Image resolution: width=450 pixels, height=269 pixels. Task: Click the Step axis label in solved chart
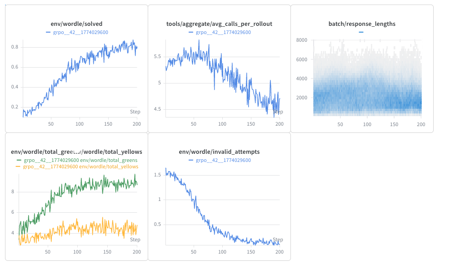pos(135,112)
